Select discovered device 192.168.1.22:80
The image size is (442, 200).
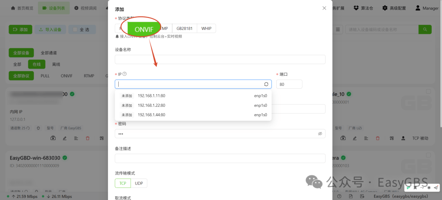(x=193, y=106)
